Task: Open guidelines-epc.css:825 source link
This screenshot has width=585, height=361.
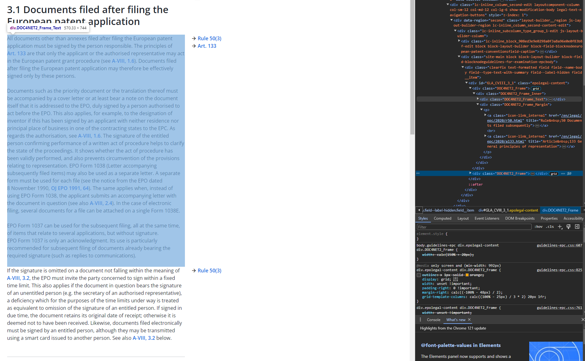Action: point(559,270)
